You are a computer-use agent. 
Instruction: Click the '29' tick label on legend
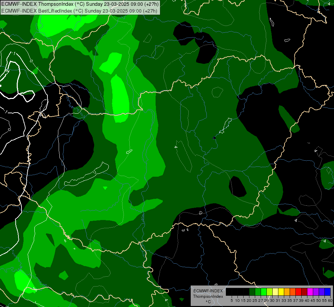pyautogui.click(x=266, y=301)
